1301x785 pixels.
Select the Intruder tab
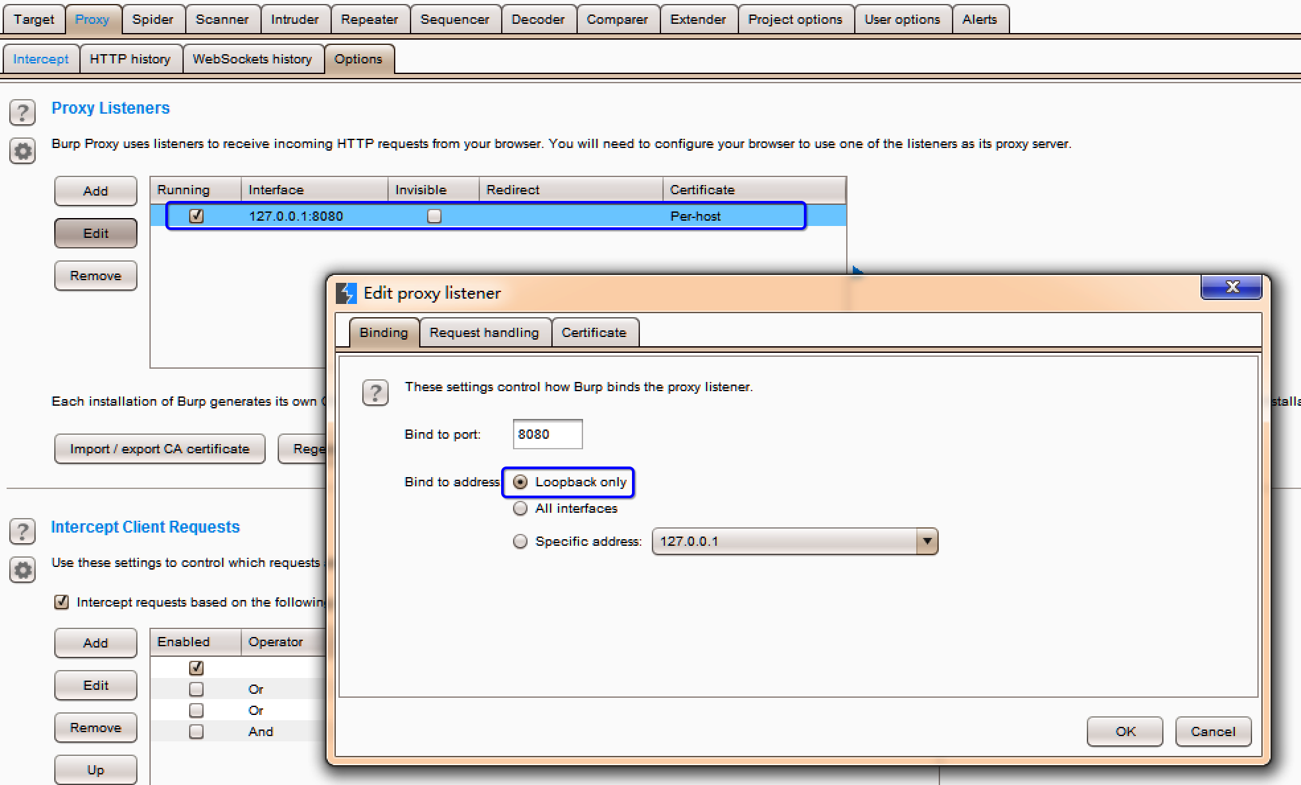point(296,19)
